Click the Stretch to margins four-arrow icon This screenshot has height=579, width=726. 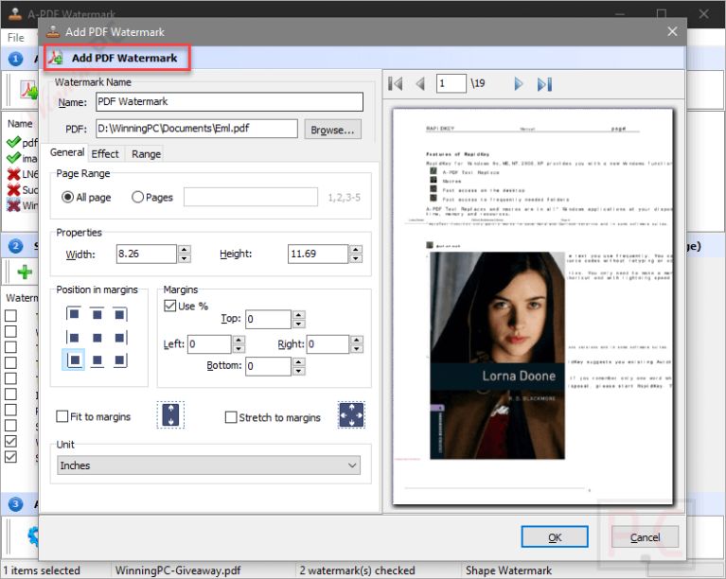[351, 414]
